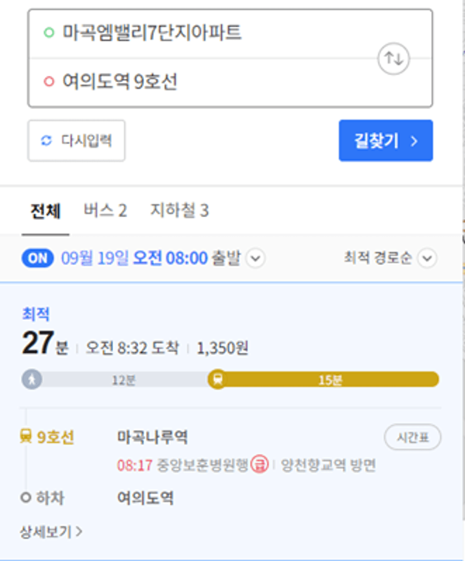Click the walking icon on the route bar
The width and height of the screenshot is (465, 561).
[x=32, y=379]
